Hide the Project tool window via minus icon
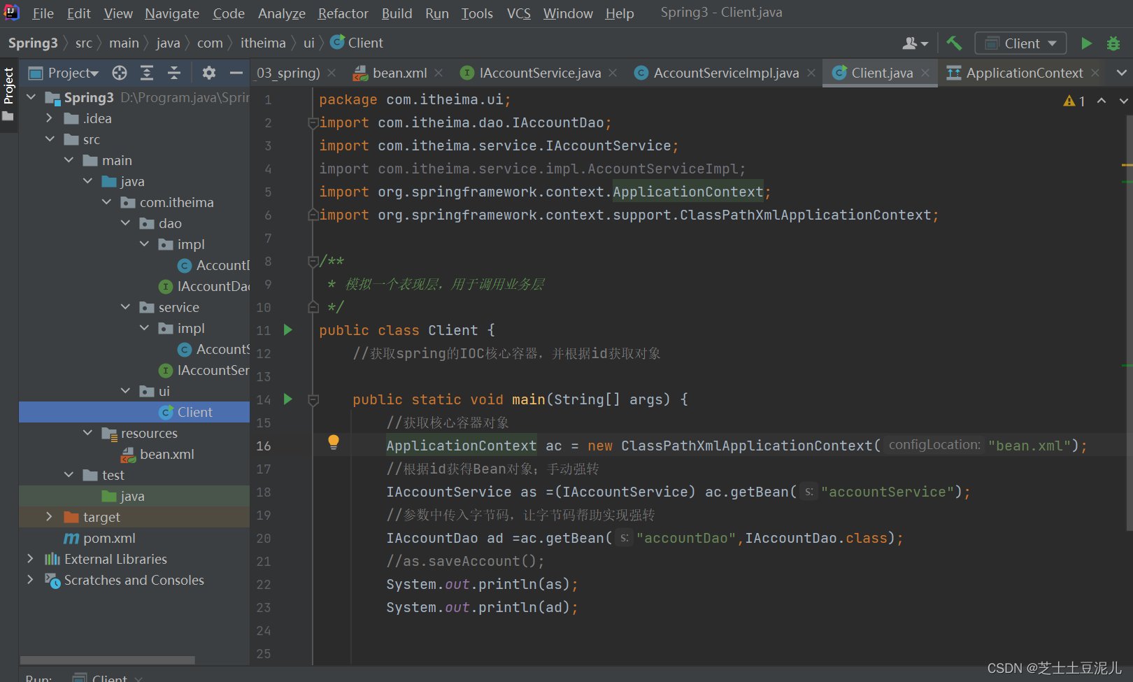The image size is (1133, 682). tap(236, 73)
